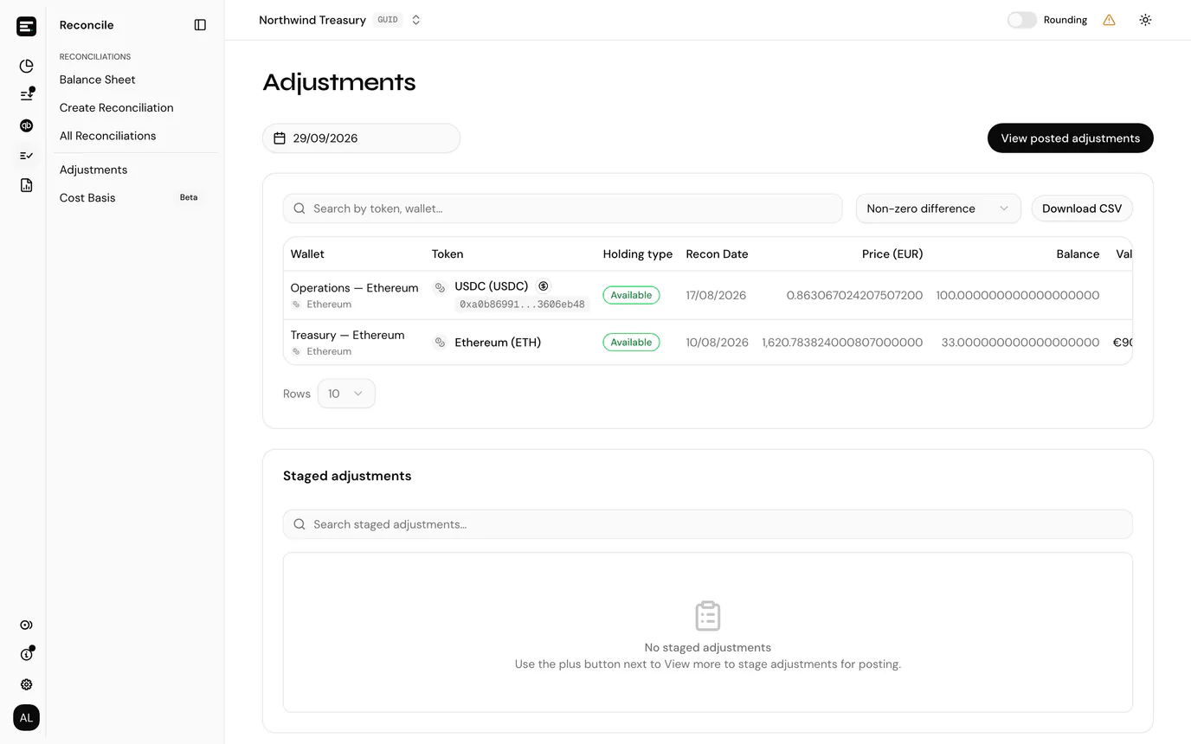Screen dimensions: 1191x744
Task: Open the info icon with notification dot
Action: pyautogui.click(x=26, y=654)
